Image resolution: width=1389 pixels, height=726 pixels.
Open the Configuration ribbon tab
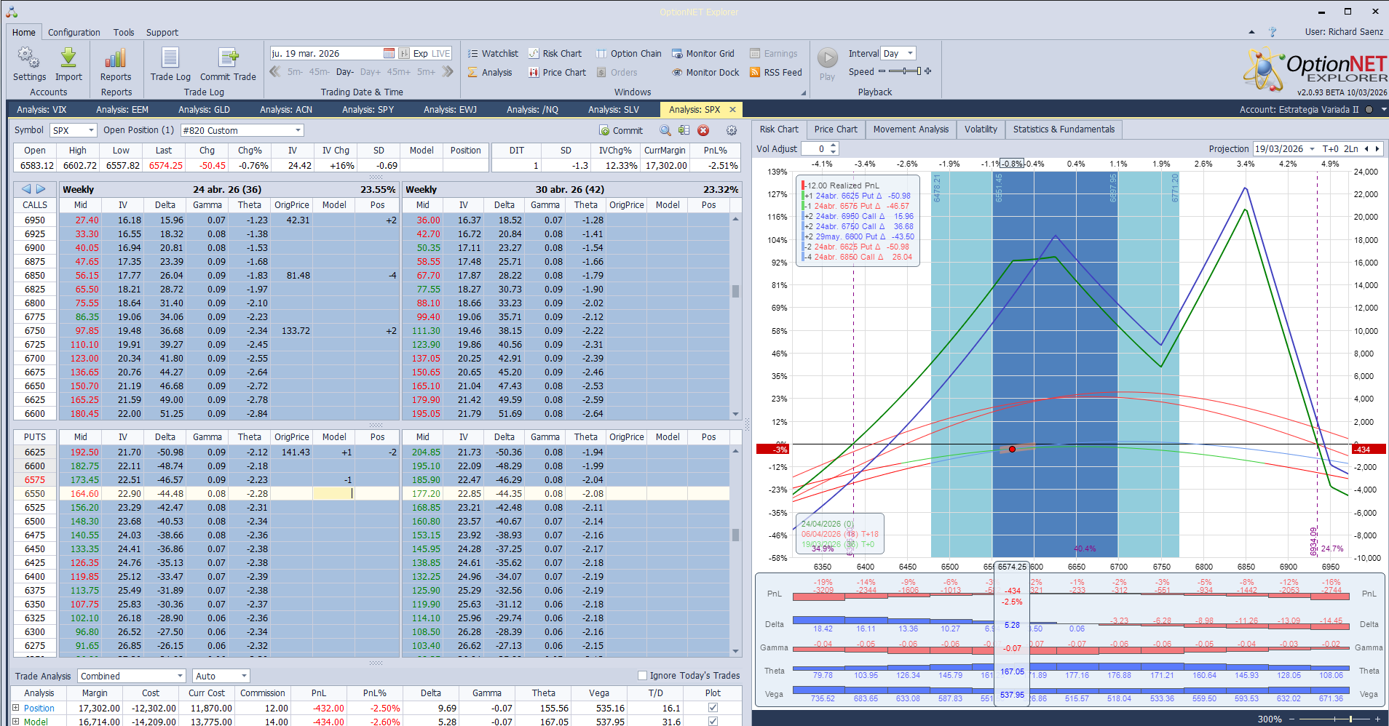point(74,32)
